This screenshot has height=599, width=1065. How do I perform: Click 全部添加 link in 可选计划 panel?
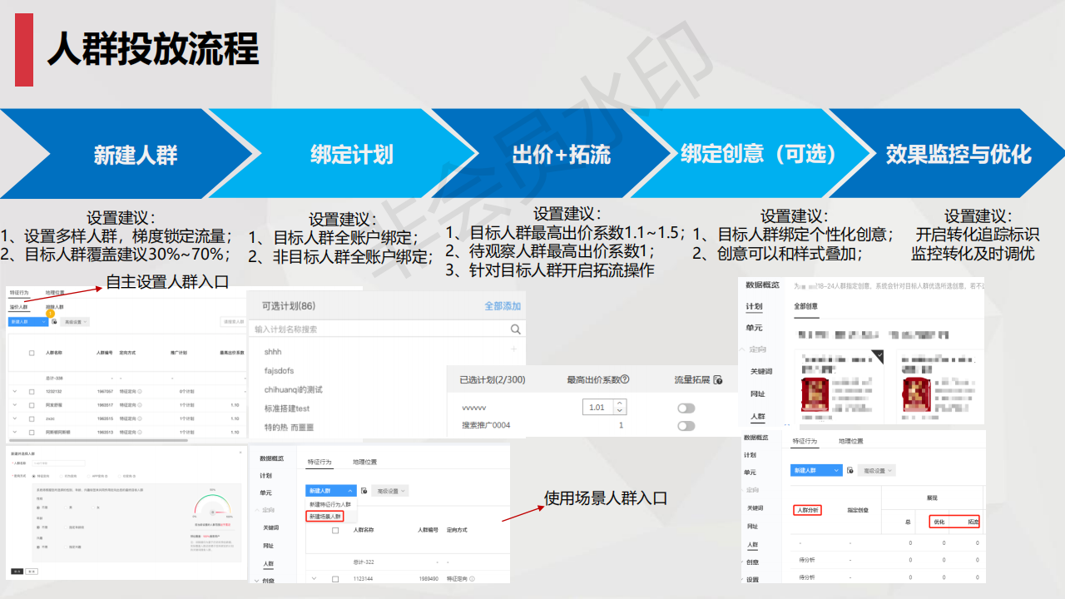click(503, 306)
